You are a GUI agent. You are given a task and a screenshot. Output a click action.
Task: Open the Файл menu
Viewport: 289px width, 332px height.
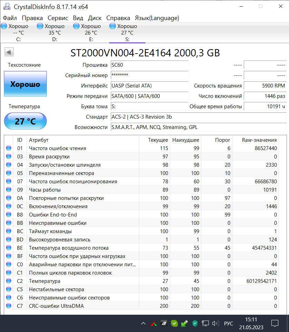click(10, 18)
